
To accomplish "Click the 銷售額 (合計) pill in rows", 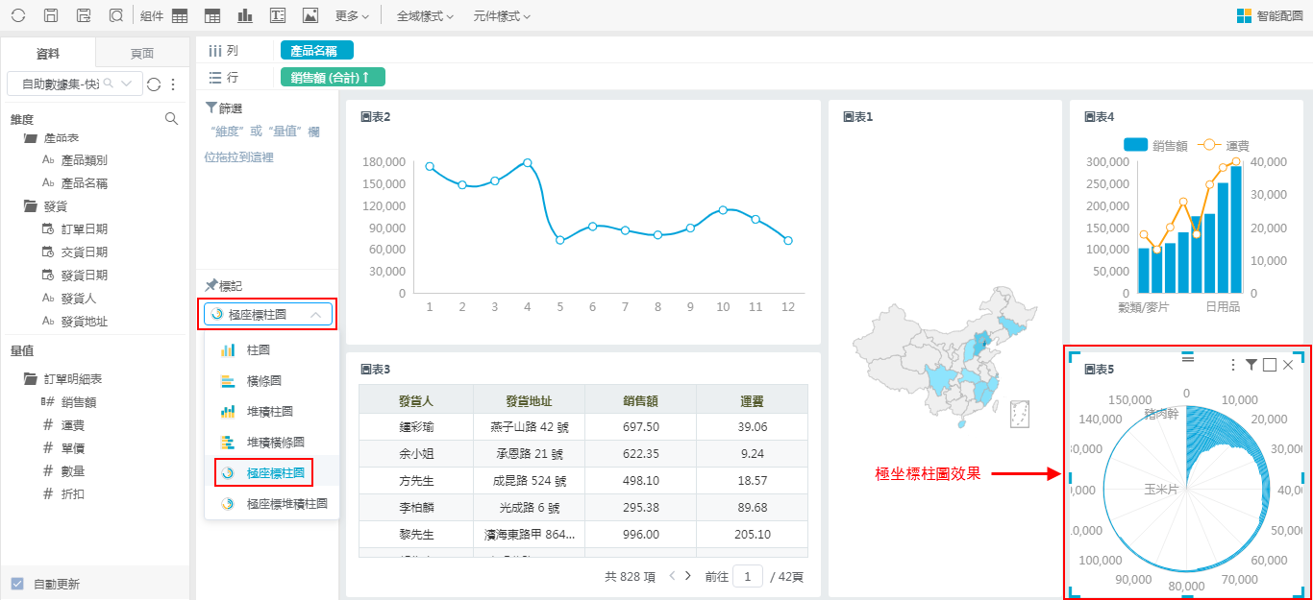I will (333, 78).
